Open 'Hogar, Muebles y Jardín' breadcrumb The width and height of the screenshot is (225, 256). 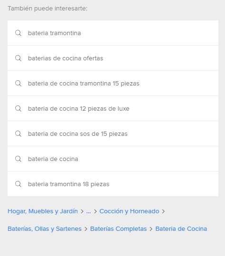(43, 211)
